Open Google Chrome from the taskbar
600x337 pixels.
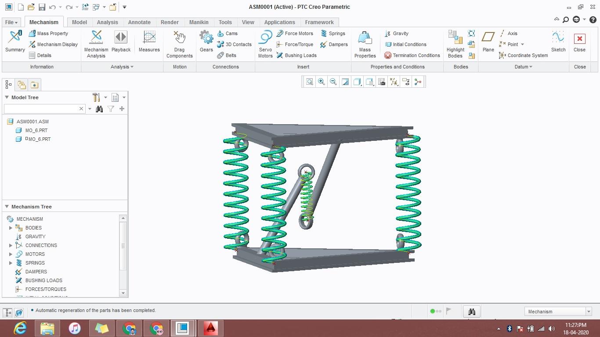tap(129, 328)
